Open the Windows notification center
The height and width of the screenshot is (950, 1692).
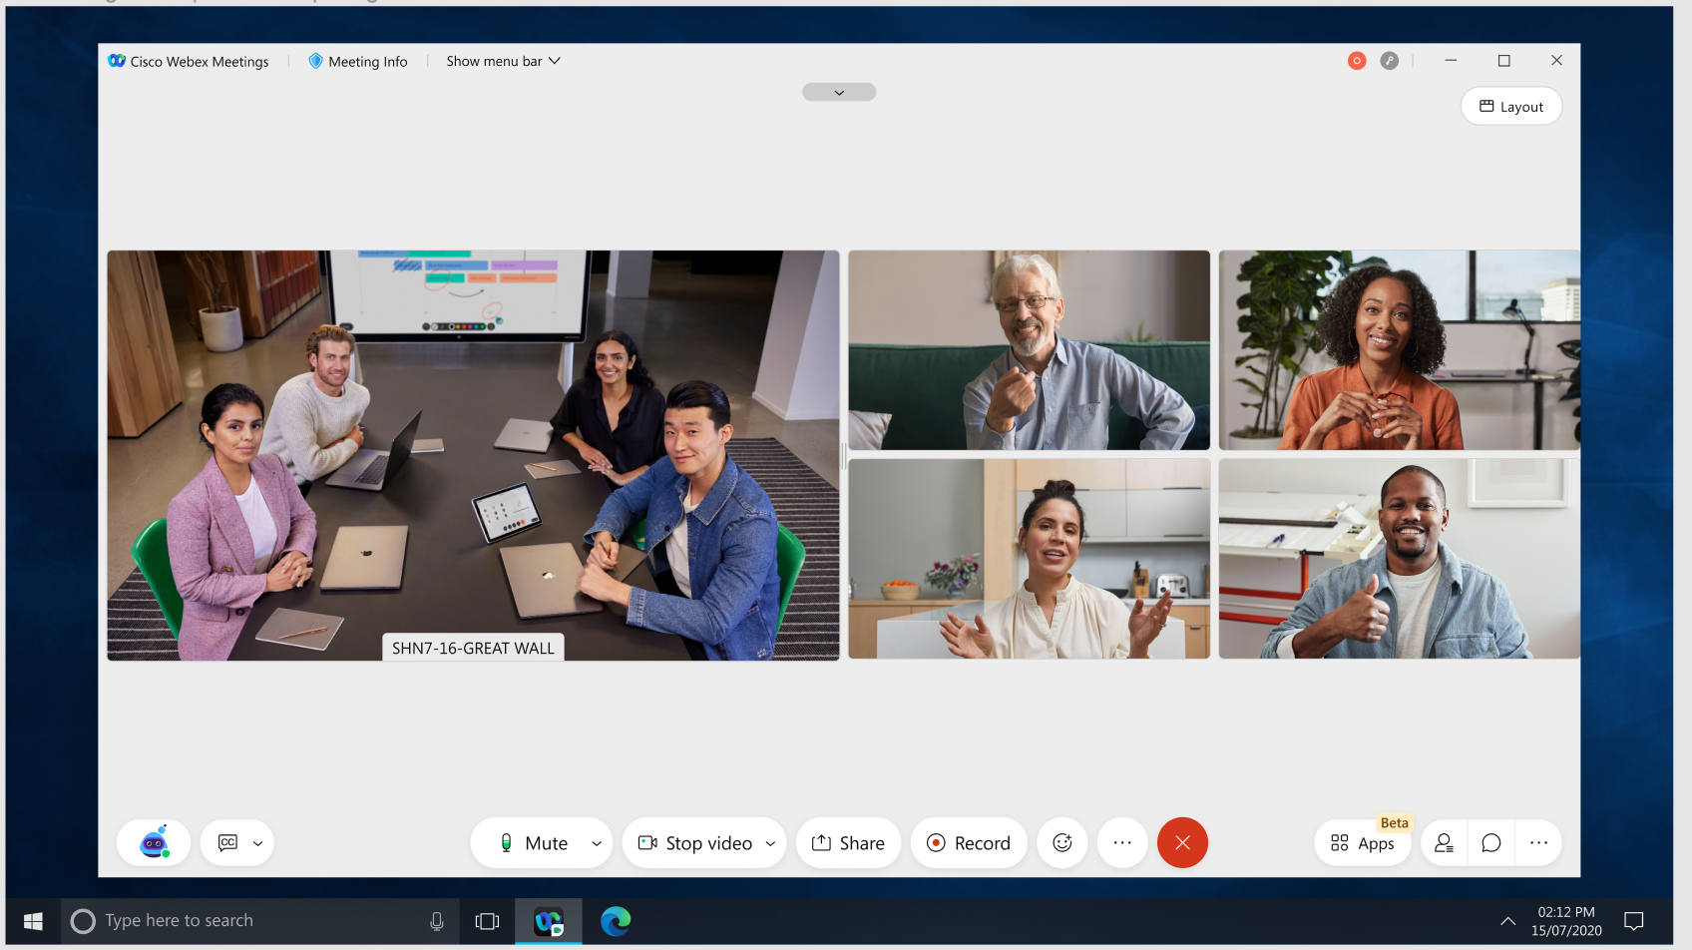[1634, 921]
